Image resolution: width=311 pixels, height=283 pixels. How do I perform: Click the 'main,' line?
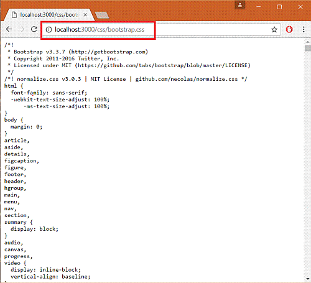click(12, 195)
